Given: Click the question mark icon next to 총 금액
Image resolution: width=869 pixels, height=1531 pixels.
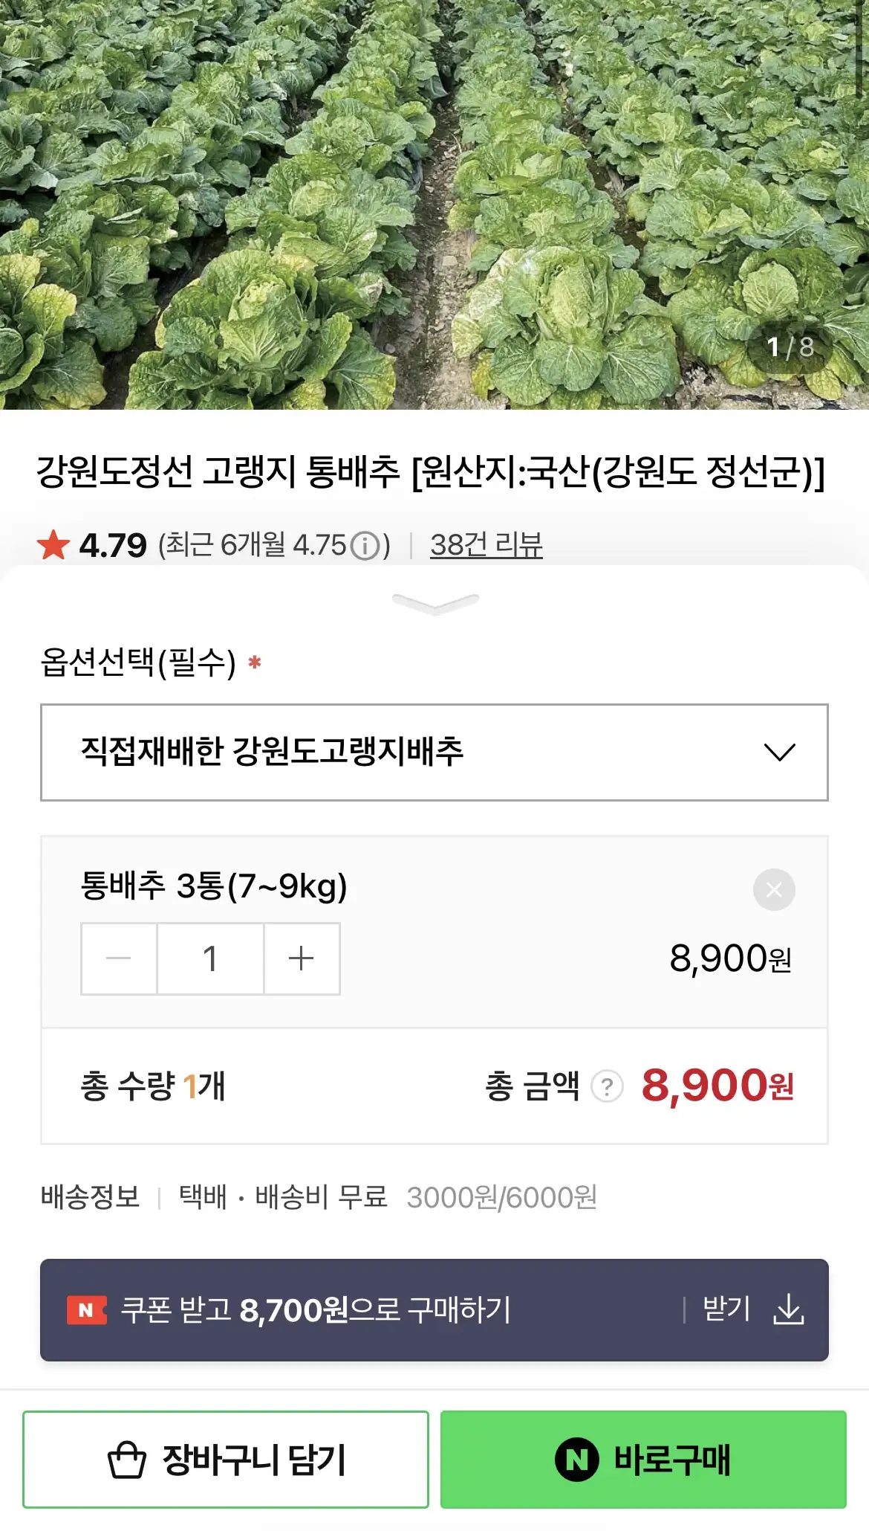Looking at the screenshot, I should pyautogui.click(x=607, y=1087).
